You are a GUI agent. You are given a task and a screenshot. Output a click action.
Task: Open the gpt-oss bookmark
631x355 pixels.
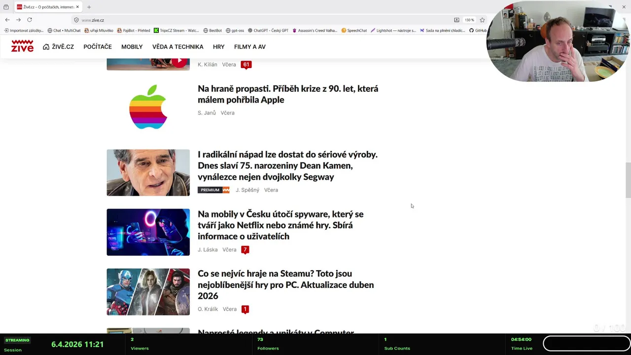(x=235, y=31)
